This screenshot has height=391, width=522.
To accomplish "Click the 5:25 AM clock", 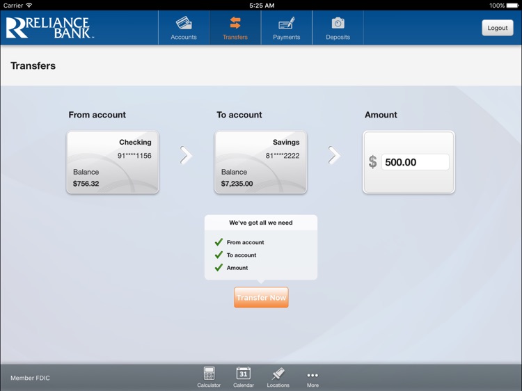I will 262,6.
